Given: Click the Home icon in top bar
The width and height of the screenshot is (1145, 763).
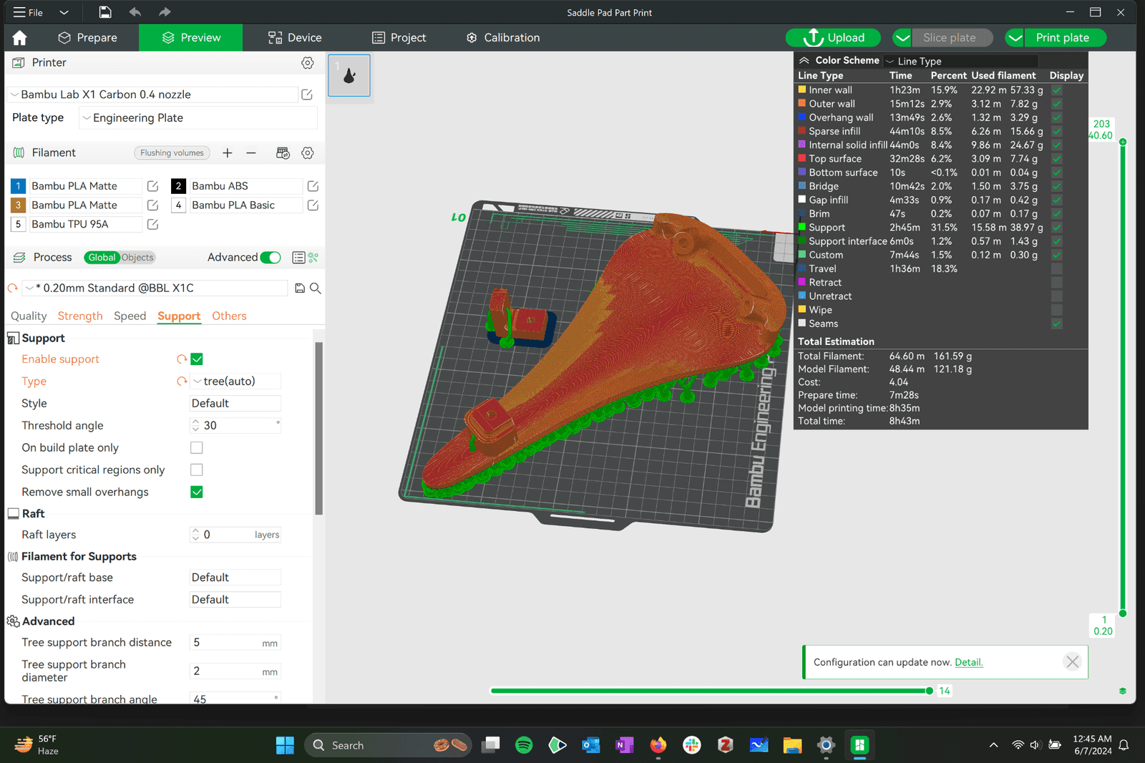Looking at the screenshot, I should coord(20,38).
